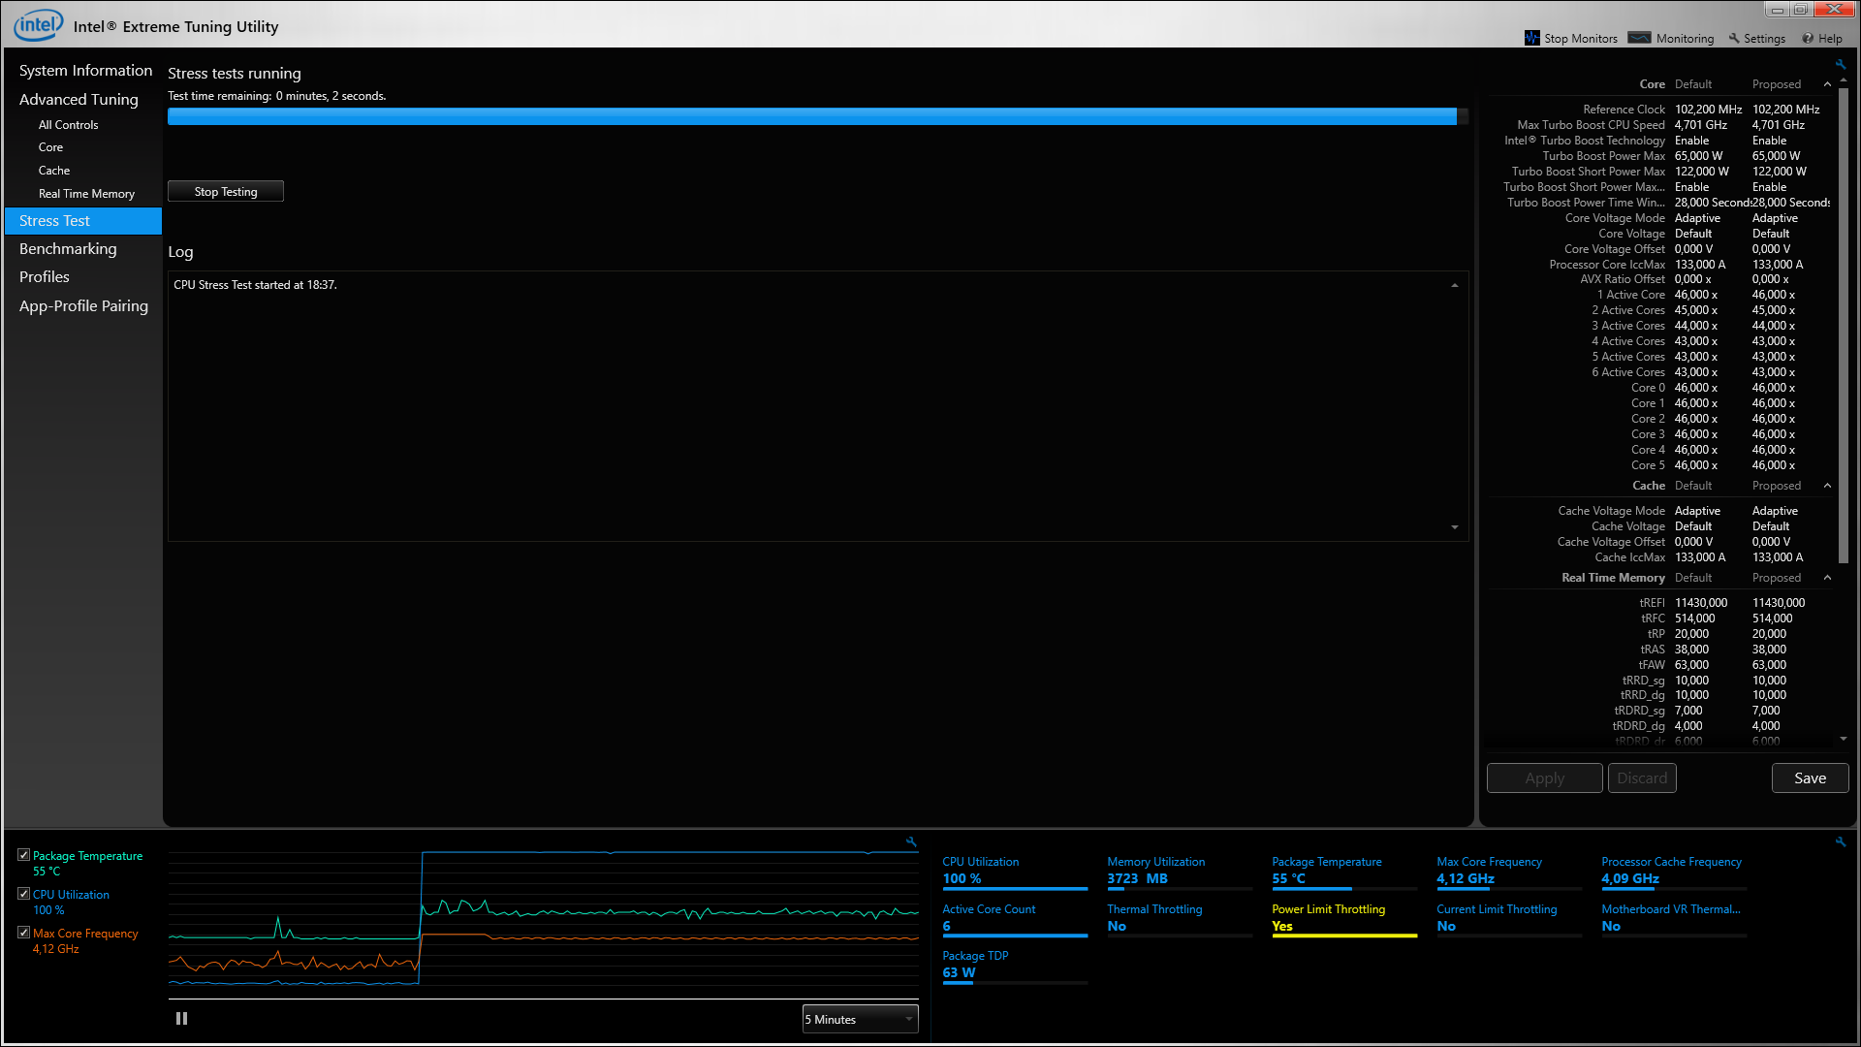Toggle Max Core Frequency graph checkbox

coord(23,933)
